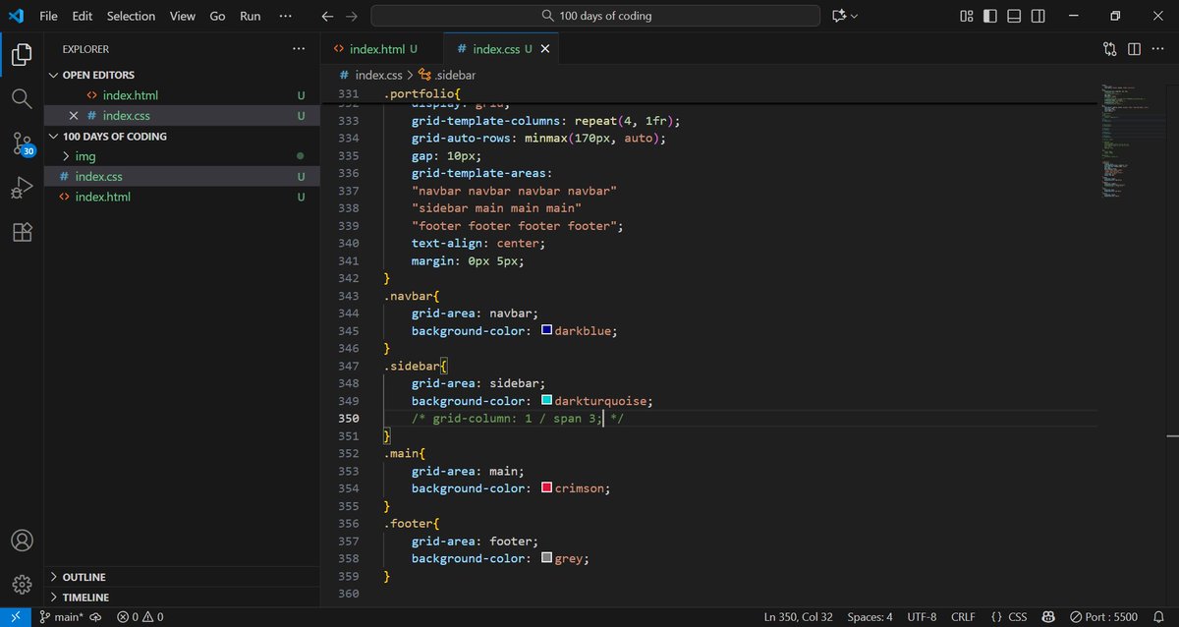This screenshot has height=627, width=1179.
Task: Change the end of line sequence via CRLF
Action: 963,617
